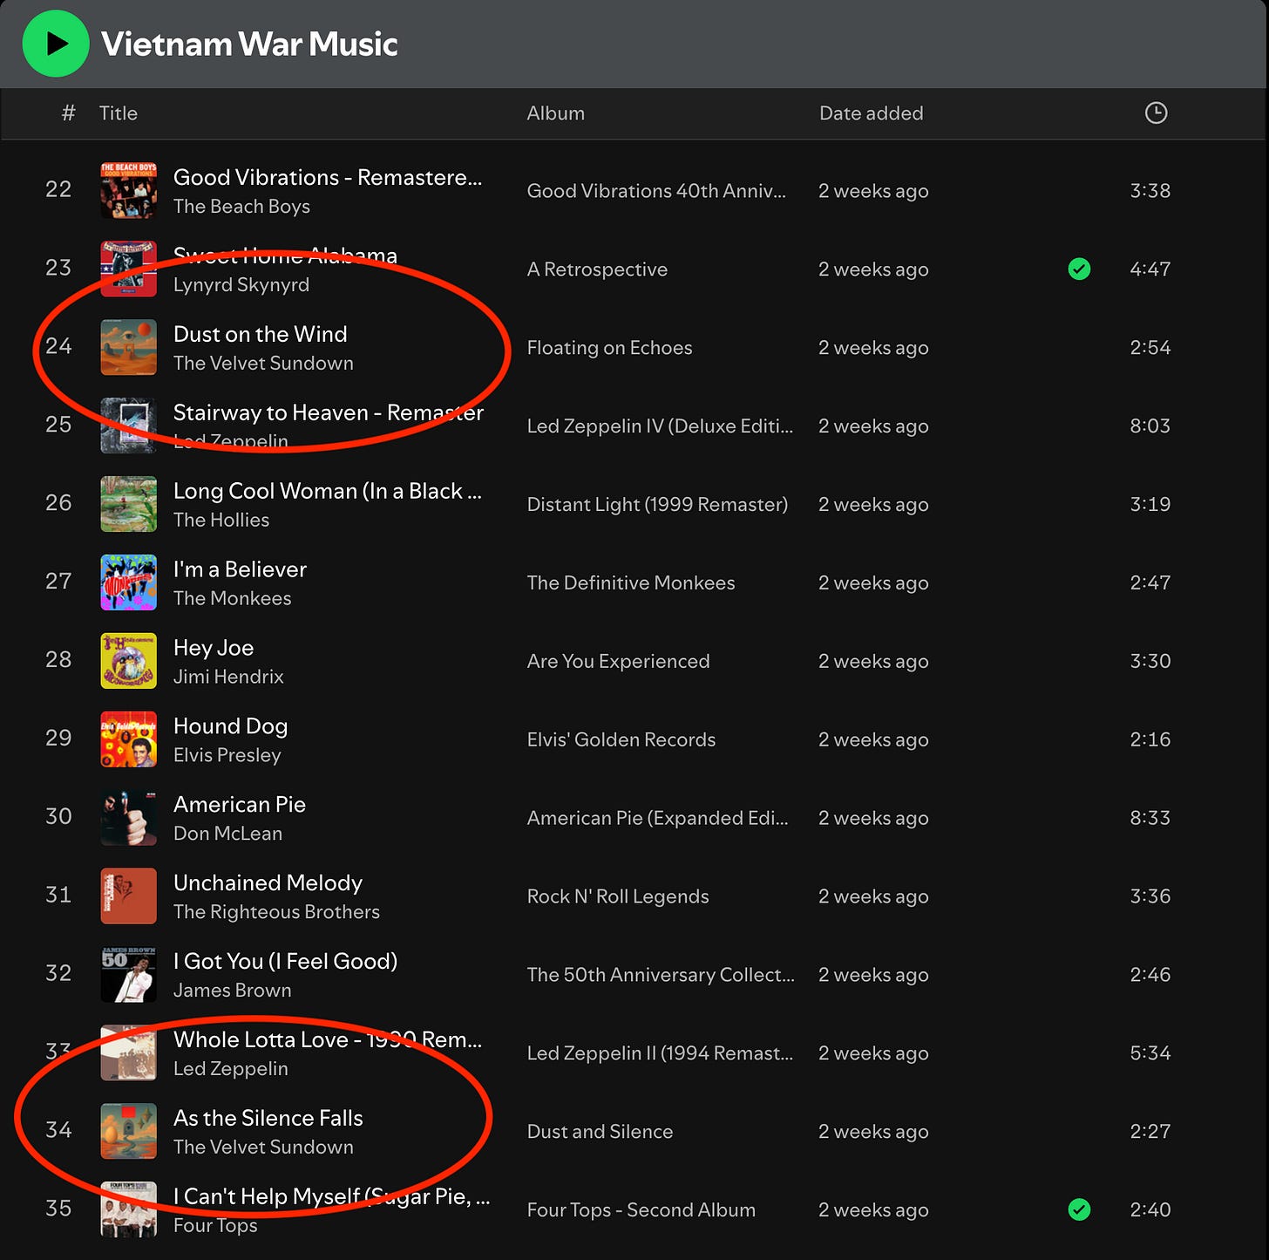The width and height of the screenshot is (1269, 1260).
Task: Open Hound Dog cover thumbnail
Action: 129,739
